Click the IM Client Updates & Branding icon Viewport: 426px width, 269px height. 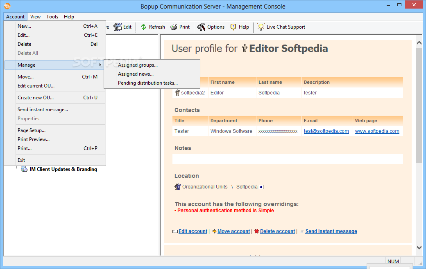click(x=25, y=169)
